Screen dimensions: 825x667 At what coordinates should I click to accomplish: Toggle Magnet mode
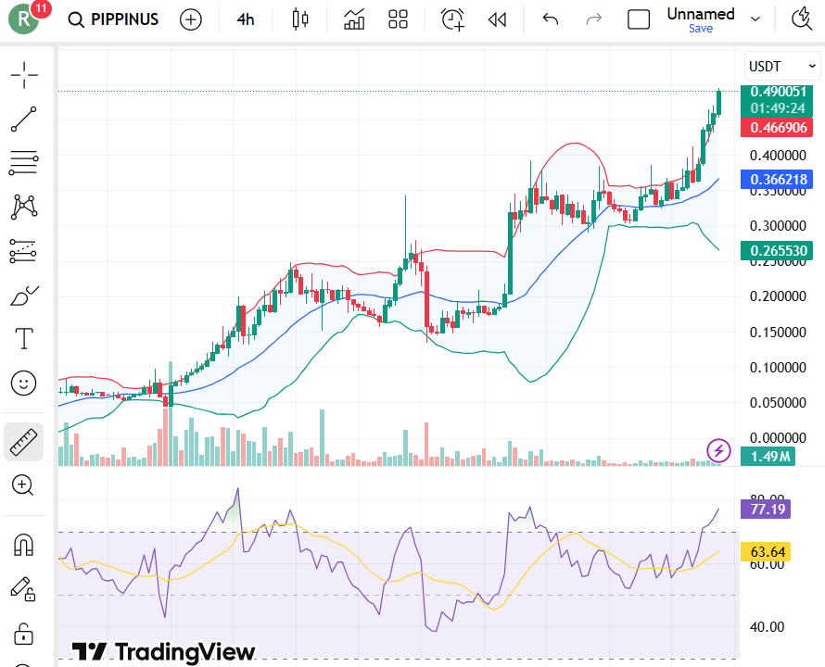pyautogui.click(x=23, y=544)
